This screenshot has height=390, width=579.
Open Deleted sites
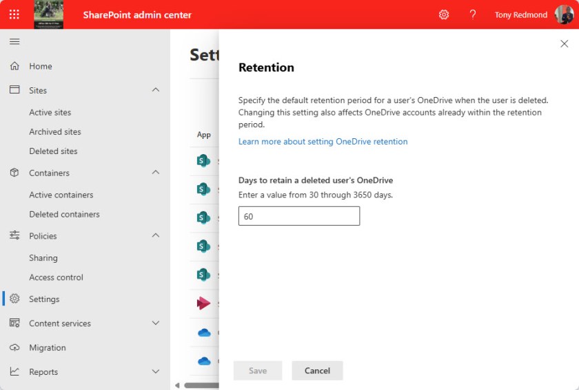53,151
